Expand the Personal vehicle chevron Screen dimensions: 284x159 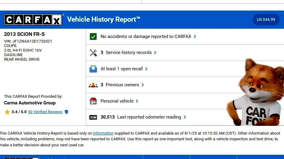(137, 101)
